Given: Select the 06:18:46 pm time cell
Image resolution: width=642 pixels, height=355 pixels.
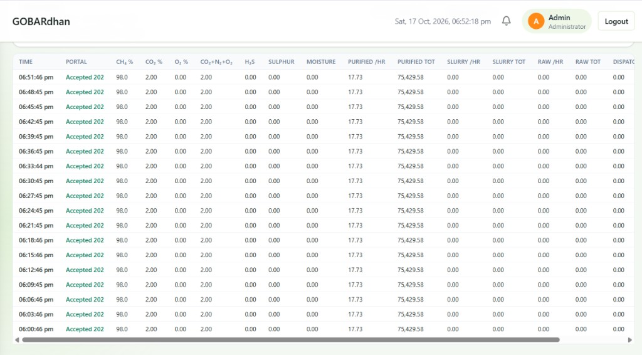Looking at the screenshot, I should [x=36, y=240].
